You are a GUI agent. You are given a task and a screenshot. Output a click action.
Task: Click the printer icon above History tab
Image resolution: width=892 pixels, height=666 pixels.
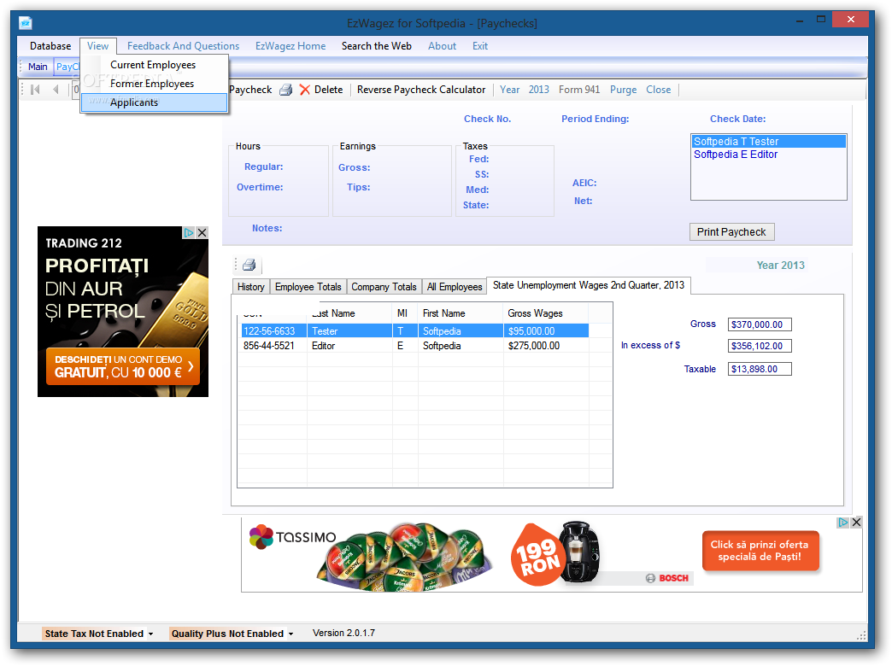249,265
